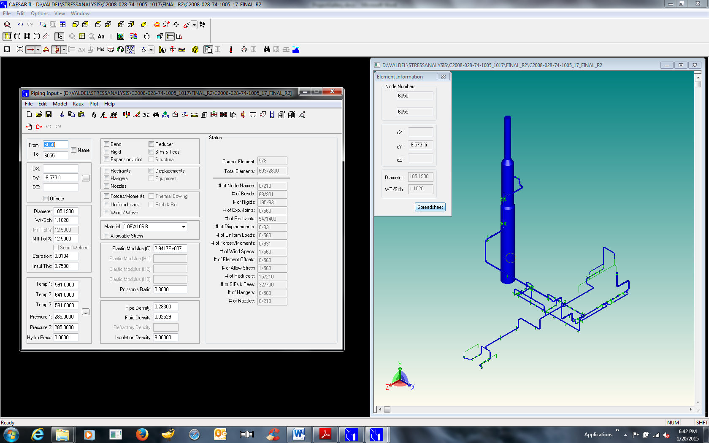The image size is (709, 443).
Task: Open the Plot menu in Piping Input
Action: (x=94, y=104)
